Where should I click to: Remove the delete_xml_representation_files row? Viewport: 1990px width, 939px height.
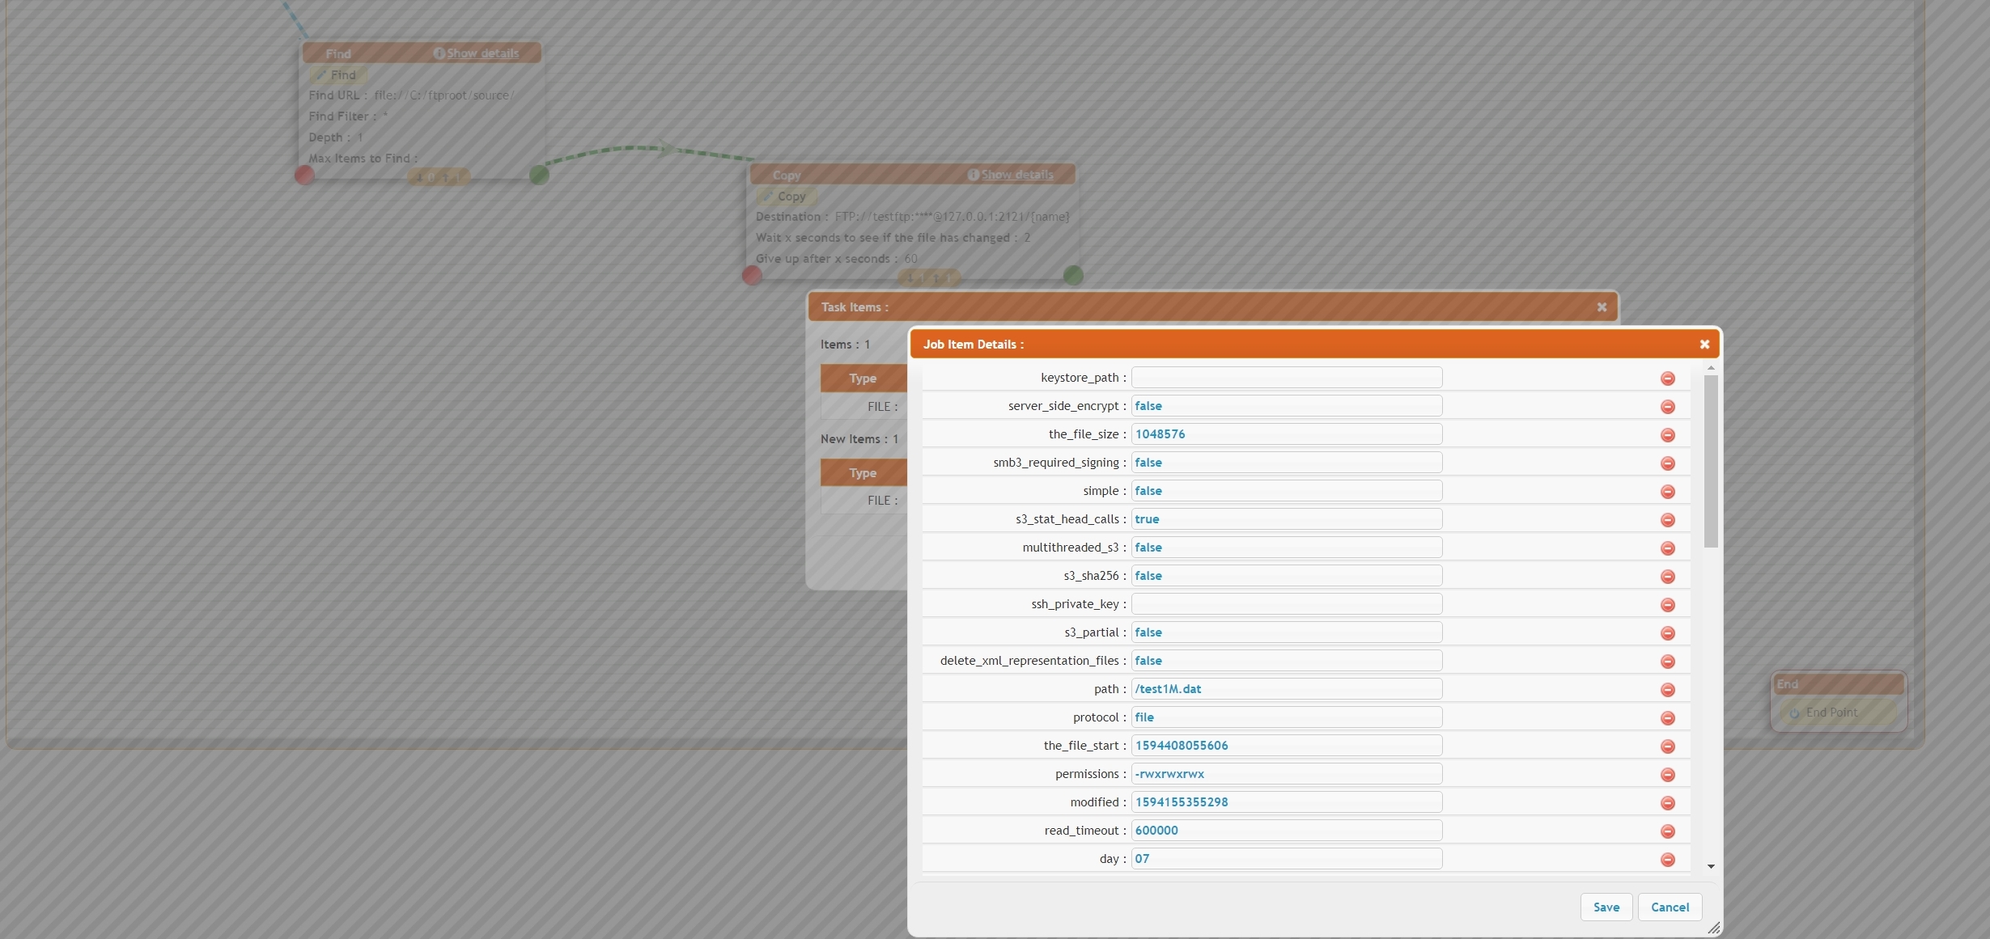coord(1667,662)
